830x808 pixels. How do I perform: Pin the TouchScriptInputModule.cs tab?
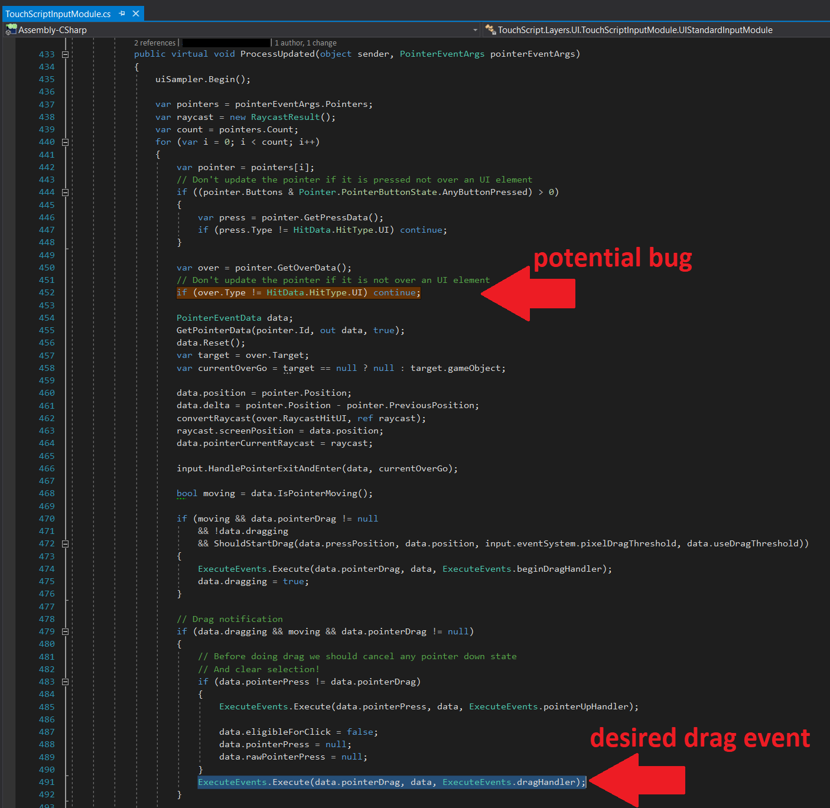coord(123,13)
